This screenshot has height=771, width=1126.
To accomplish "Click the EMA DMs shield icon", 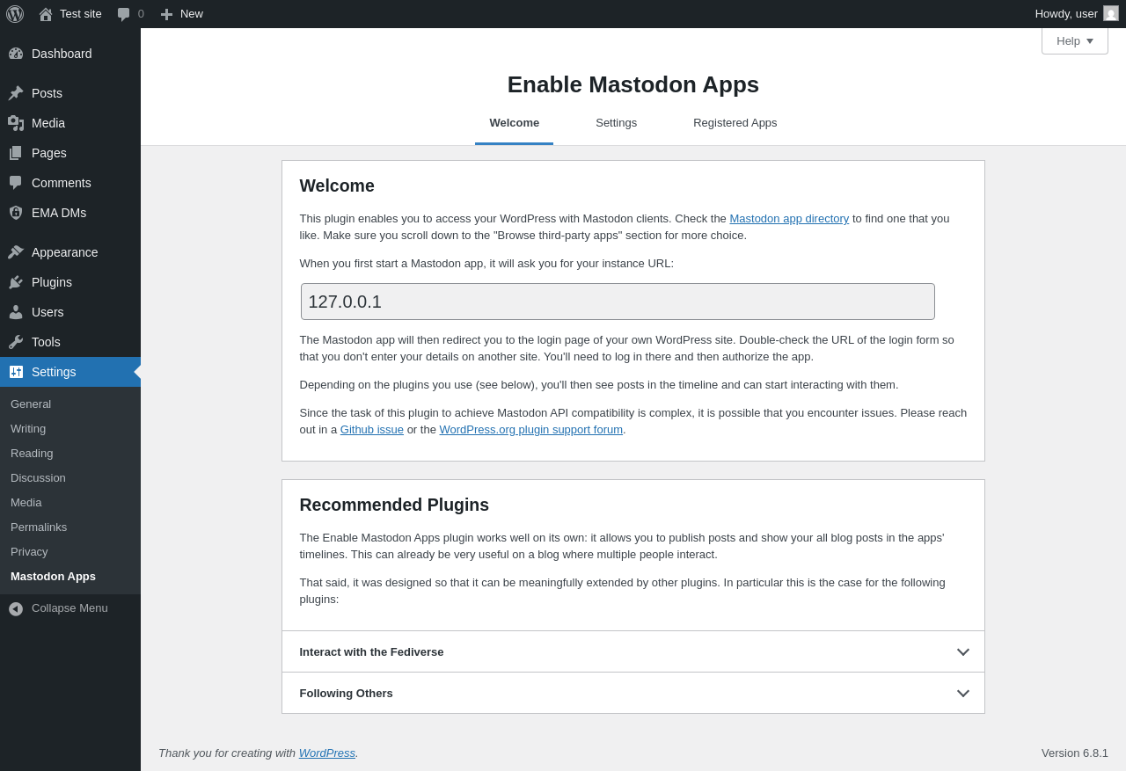I will click(16, 213).
